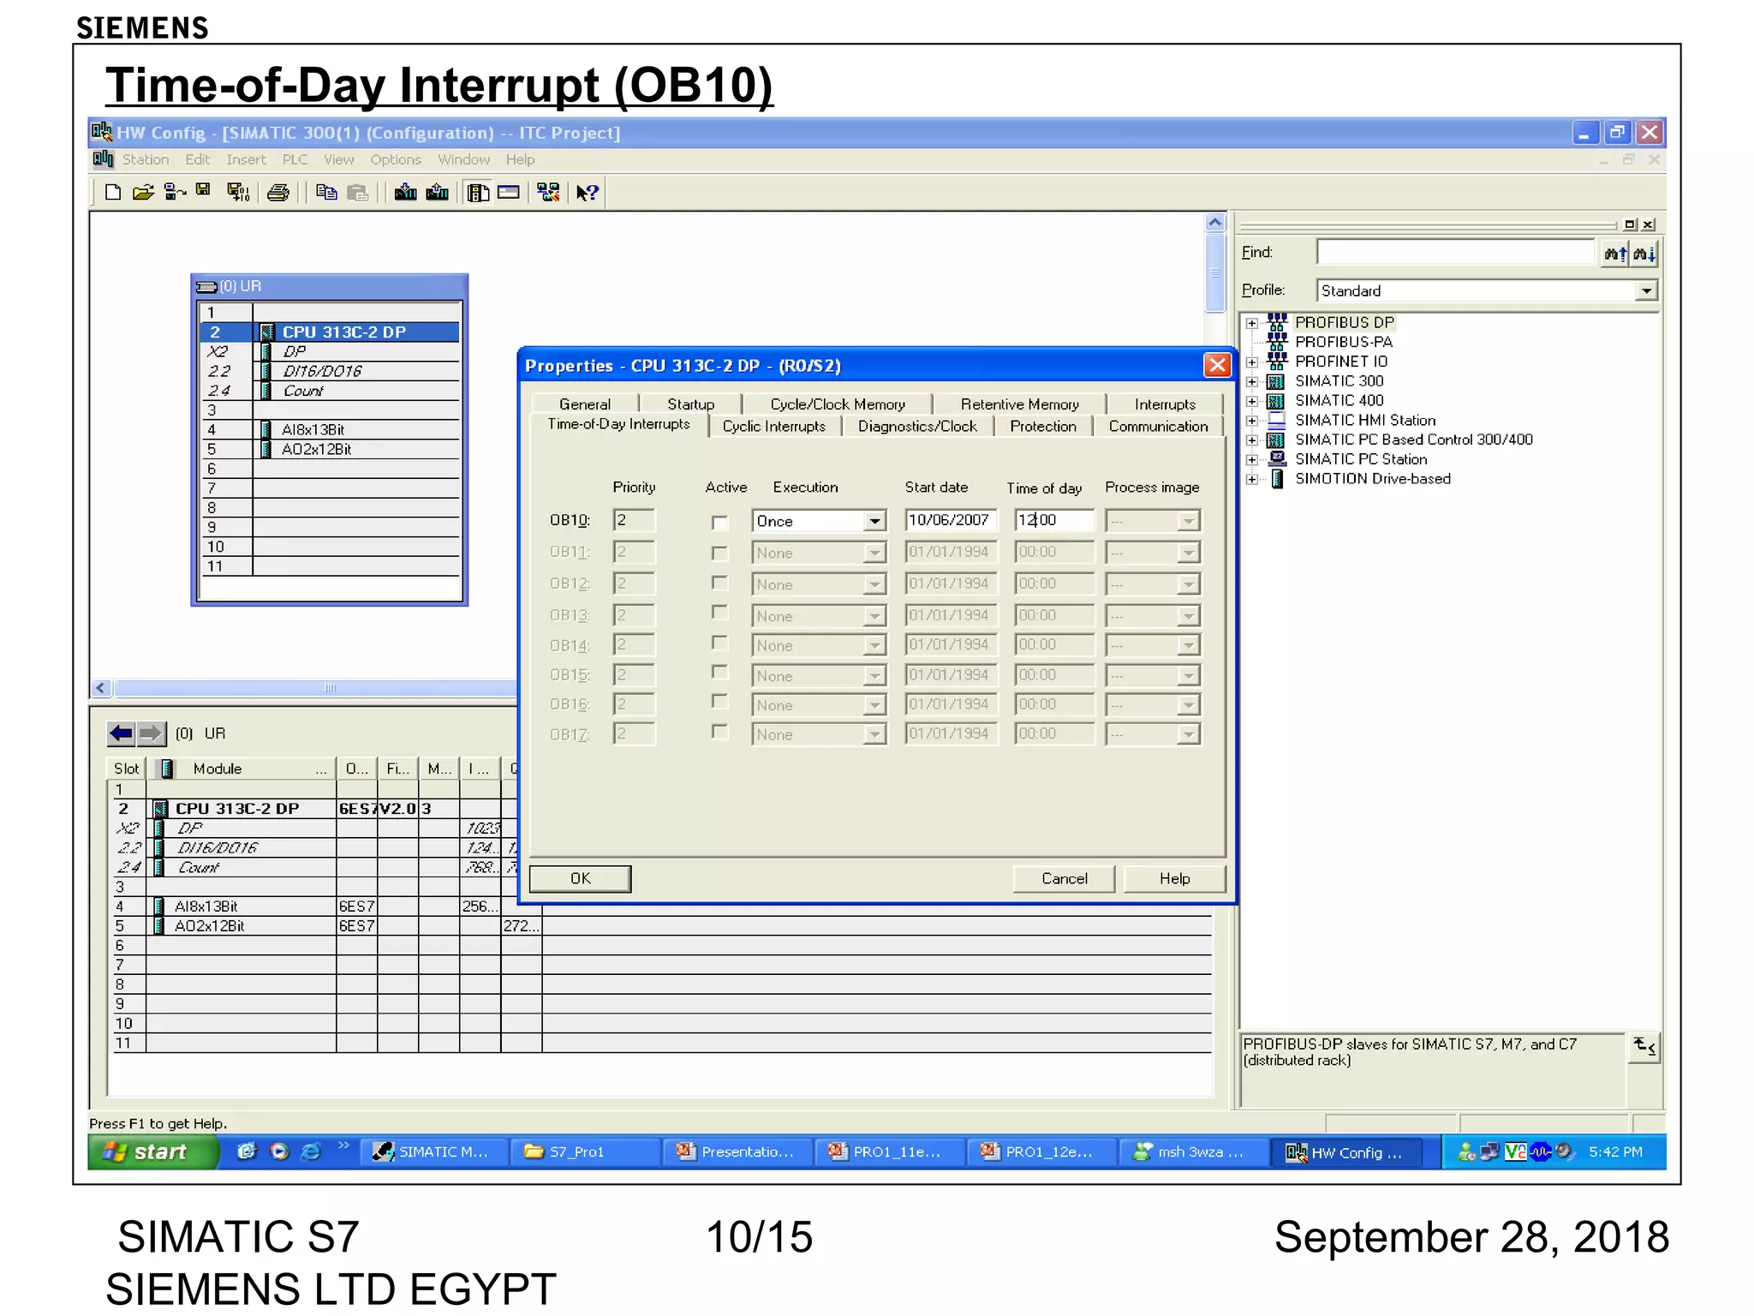
Task: Click the find-downward binoculars icon
Action: point(1644,254)
